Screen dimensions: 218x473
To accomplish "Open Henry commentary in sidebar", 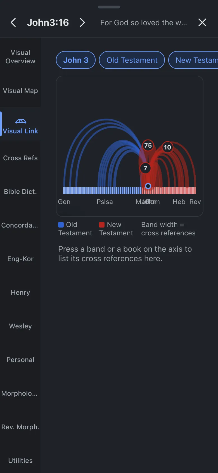I will click(20, 293).
